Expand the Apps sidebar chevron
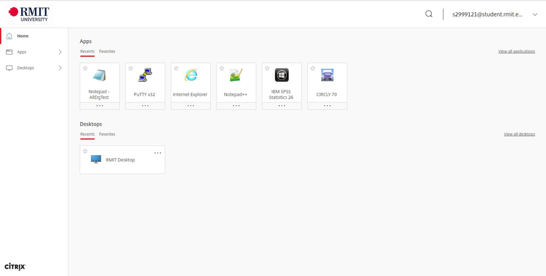 tap(60, 52)
